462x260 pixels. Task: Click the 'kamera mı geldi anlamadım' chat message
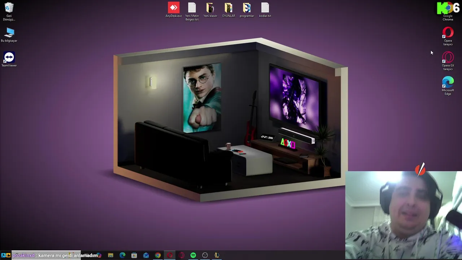pos(68,255)
